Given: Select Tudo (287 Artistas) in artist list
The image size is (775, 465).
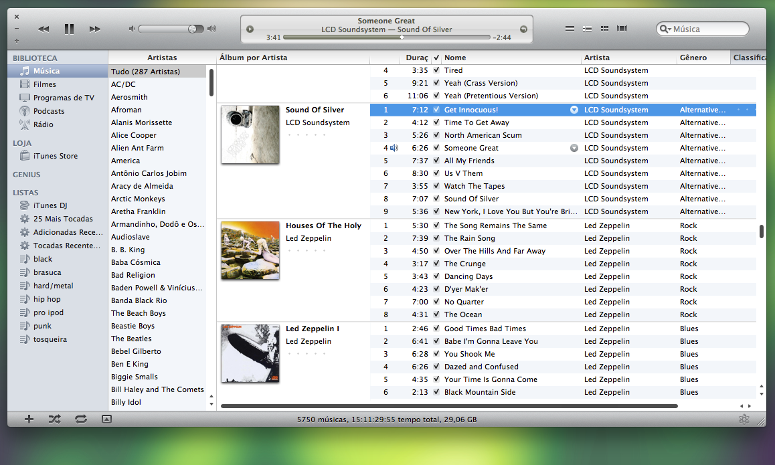Looking at the screenshot, I should (157, 72).
